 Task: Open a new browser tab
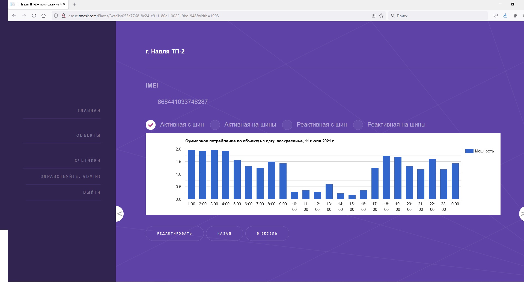point(75,4)
